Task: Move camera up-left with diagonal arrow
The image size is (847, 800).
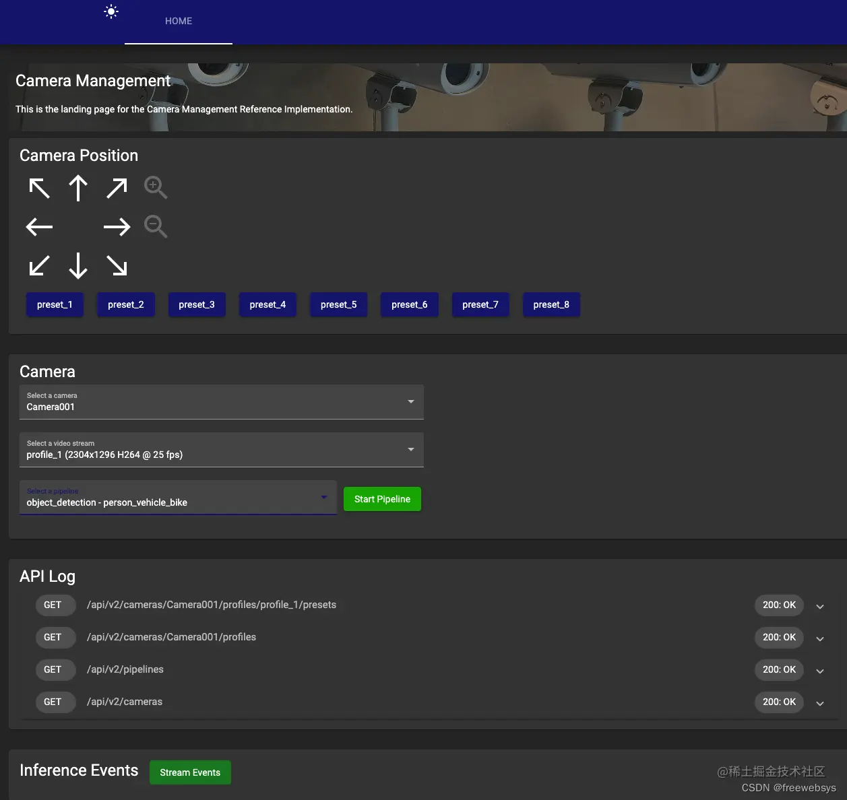Action: click(x=40, y=188)
